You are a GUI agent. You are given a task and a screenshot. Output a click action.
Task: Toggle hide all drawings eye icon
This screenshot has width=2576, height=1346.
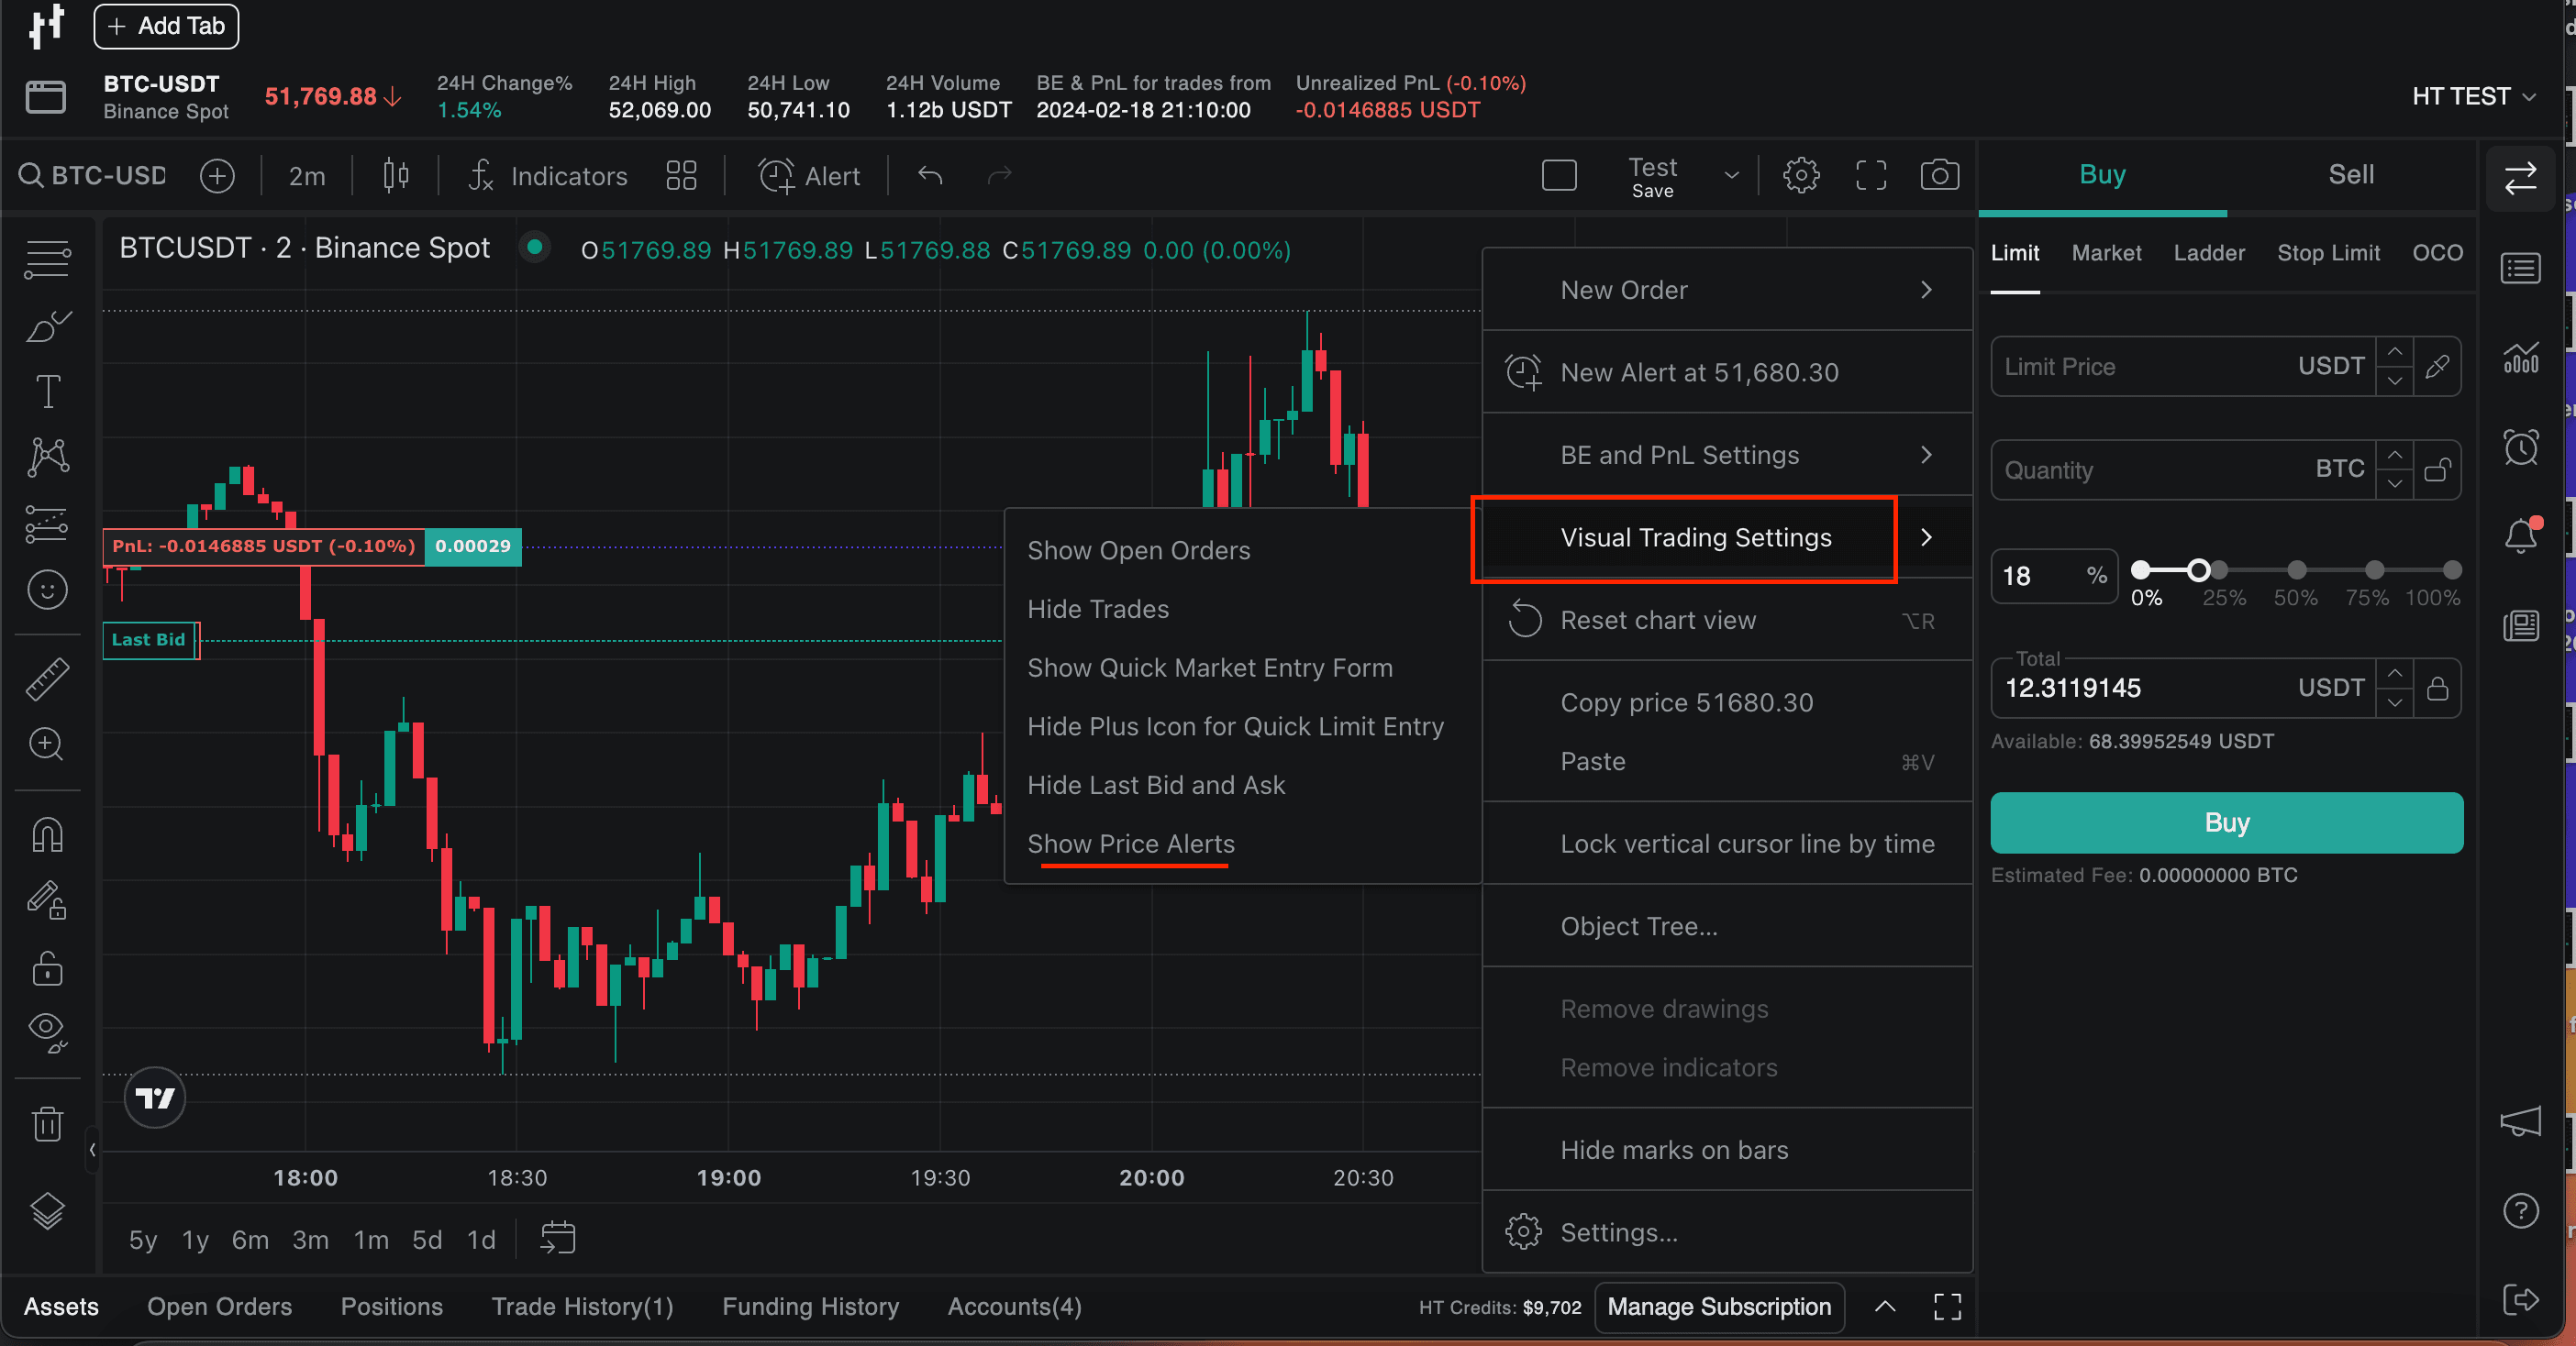(47, 1032)
